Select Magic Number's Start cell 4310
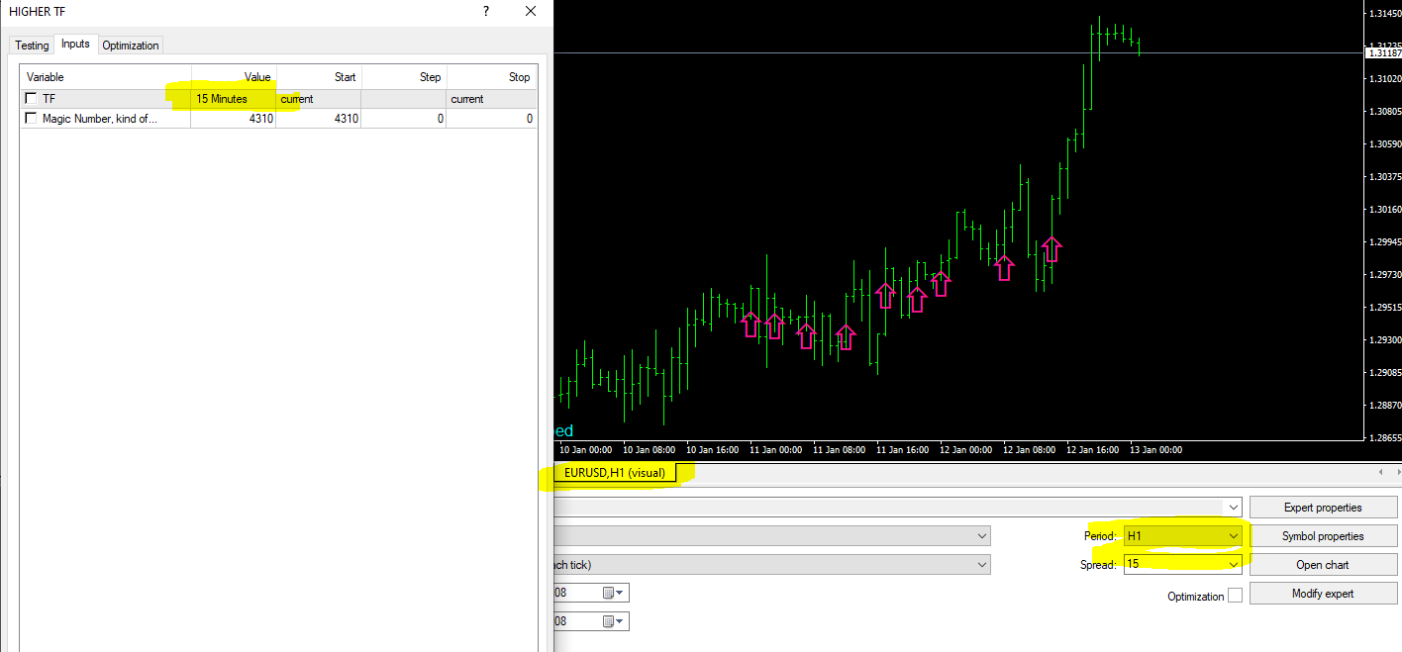This screenshot has width=1402, height=652. (319, 119)
